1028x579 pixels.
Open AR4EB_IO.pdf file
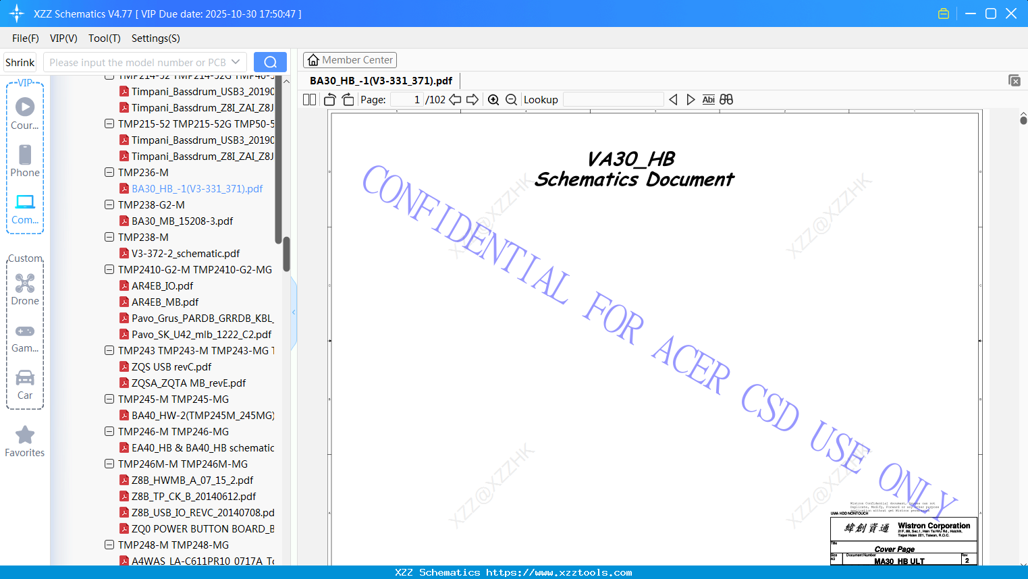[162, 285]
